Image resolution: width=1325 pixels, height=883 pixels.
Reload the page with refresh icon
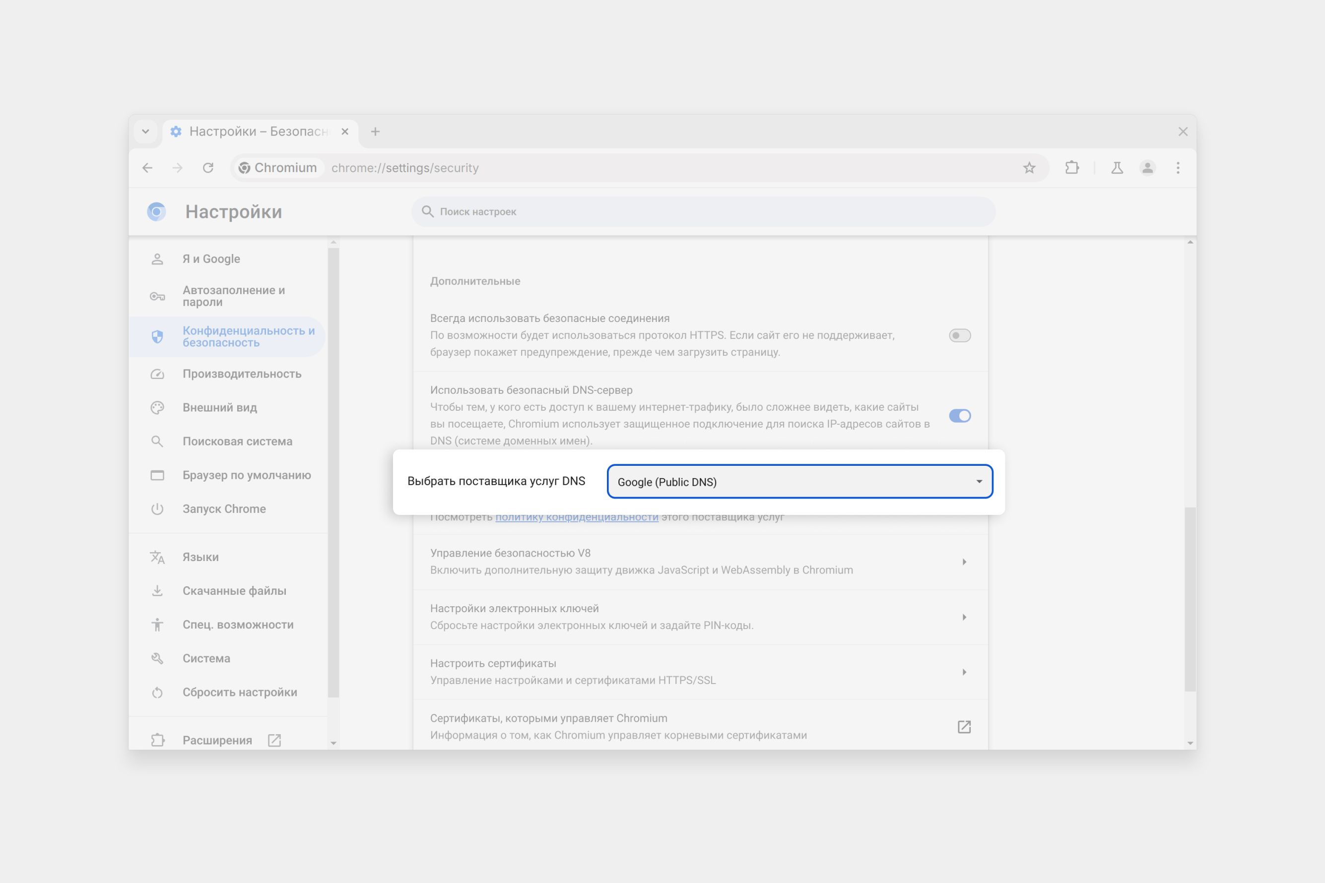click(208, 168)
